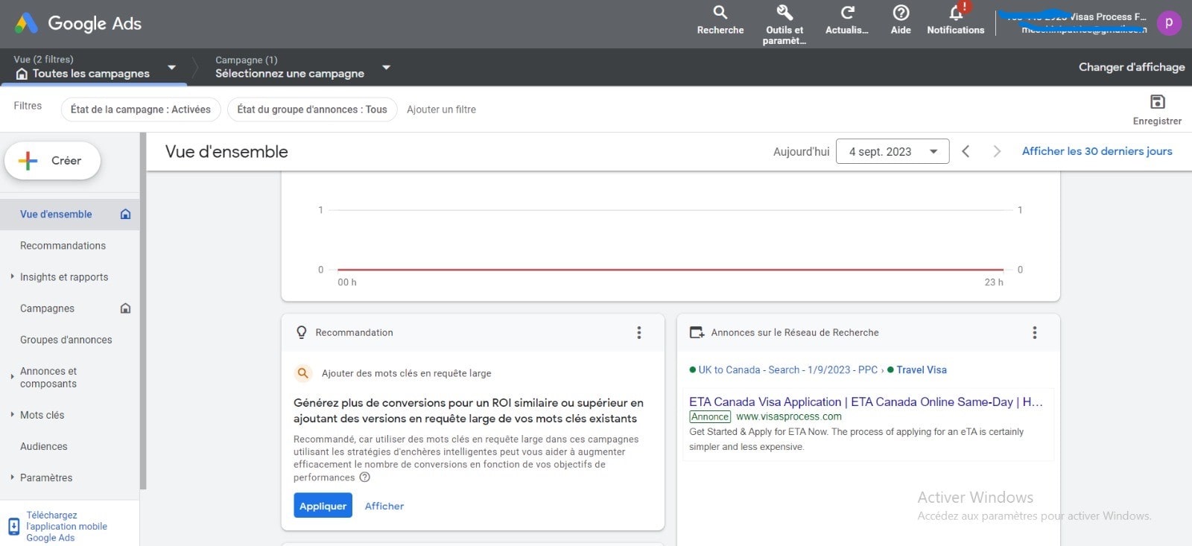Open Recommandations in the sidebar
This screenshot has width=1192, height=546.
point(63,246)
